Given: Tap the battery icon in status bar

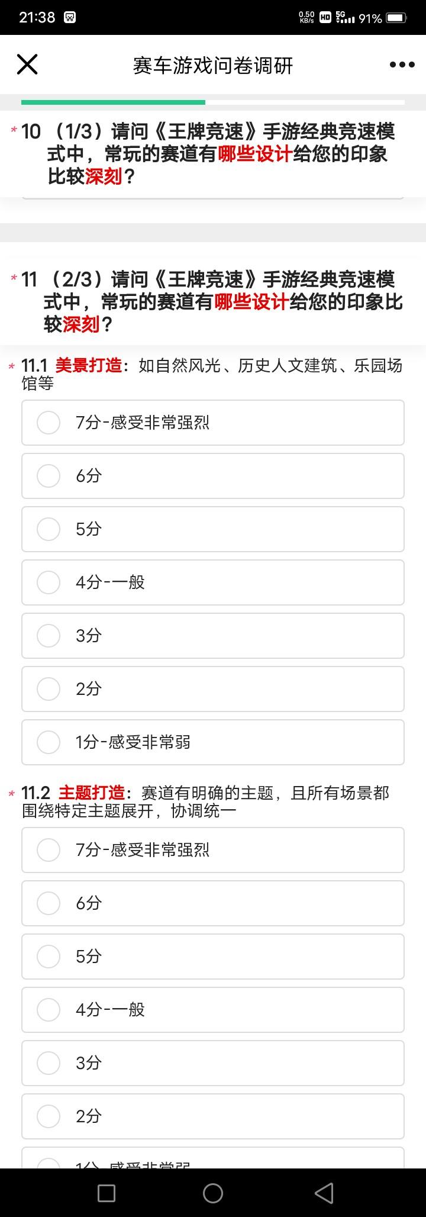Looking at the screenshot, I should 396,18.
